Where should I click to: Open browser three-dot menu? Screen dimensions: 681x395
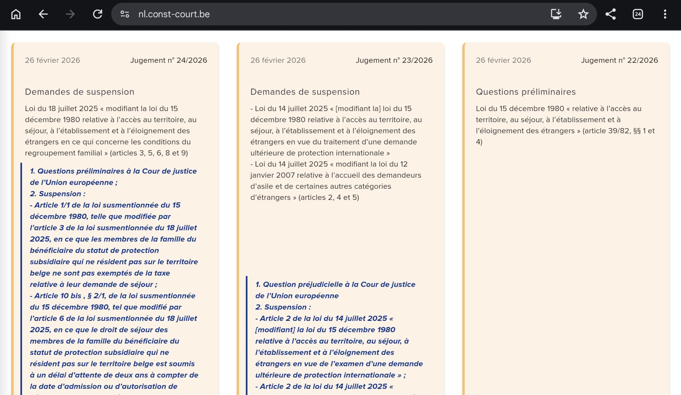(x=665, y=14)
